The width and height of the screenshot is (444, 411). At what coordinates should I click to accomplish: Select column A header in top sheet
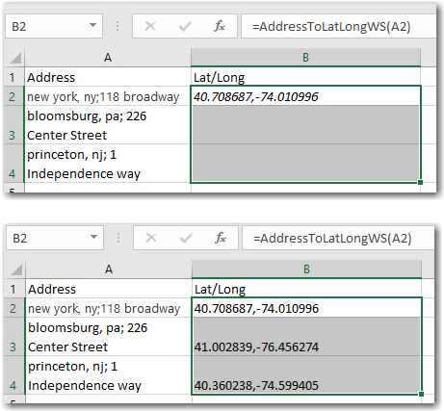click(x=108, y=58)
